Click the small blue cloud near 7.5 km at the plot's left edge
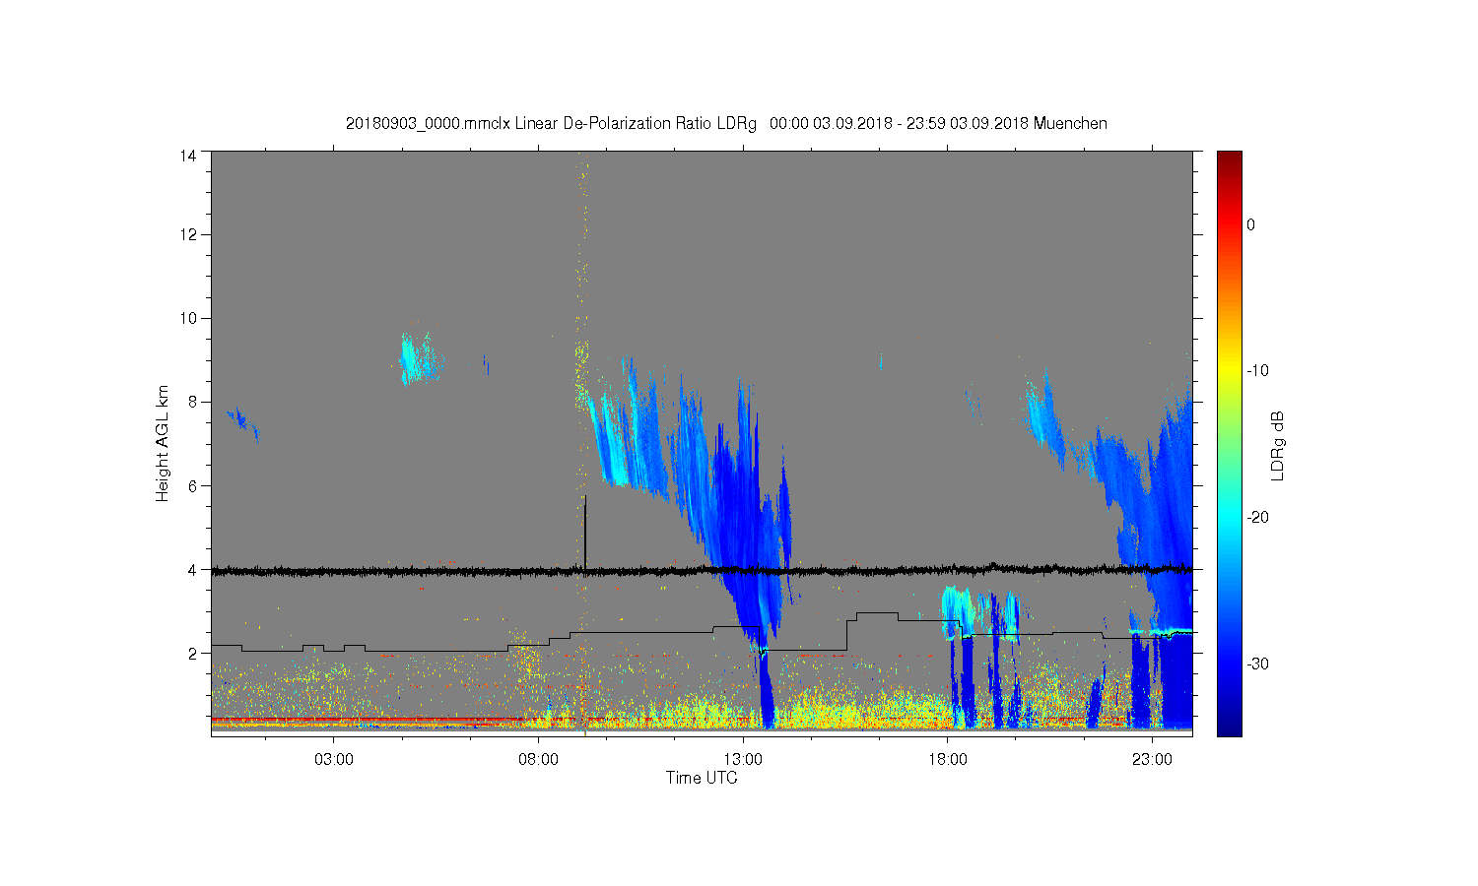The image size is (1478, 886). (x=241, y=421)
